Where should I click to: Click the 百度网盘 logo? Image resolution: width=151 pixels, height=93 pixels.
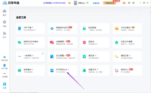[11, 3]
